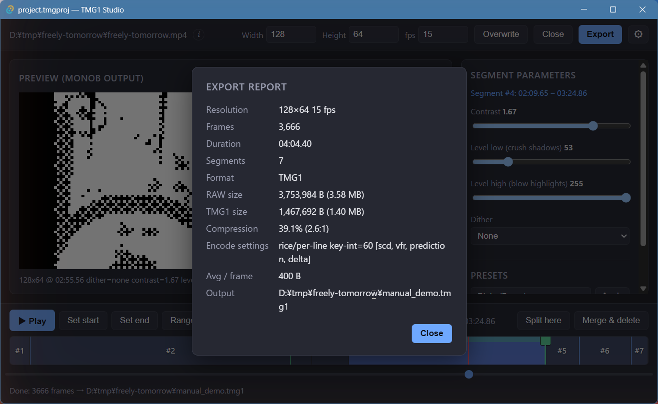Click the source file path freely-tomorrow.mp4
Screen dimensions: 658x404
coord(98,35)
